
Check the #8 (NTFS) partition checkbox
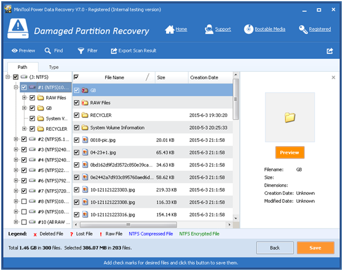[24, 202]
